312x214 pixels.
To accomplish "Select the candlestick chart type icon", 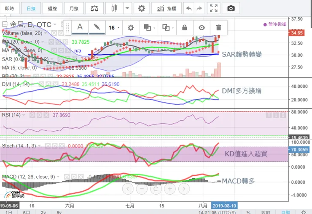I will click(x=114, y=8).
